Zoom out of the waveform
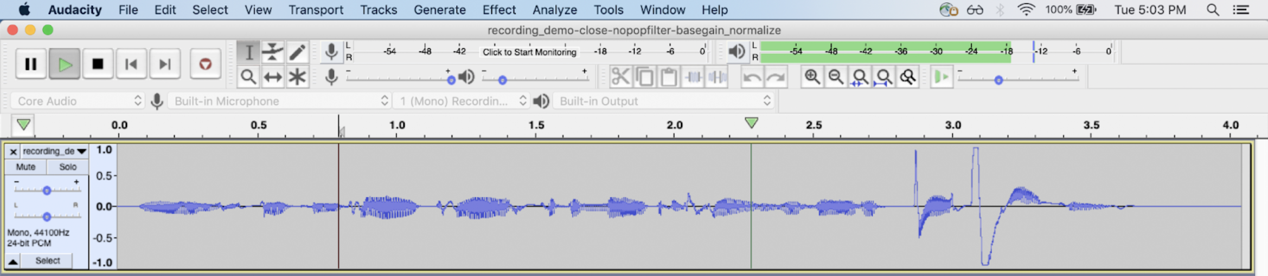This screenshot has width=1268, height=276. click(x=836, y=77)
